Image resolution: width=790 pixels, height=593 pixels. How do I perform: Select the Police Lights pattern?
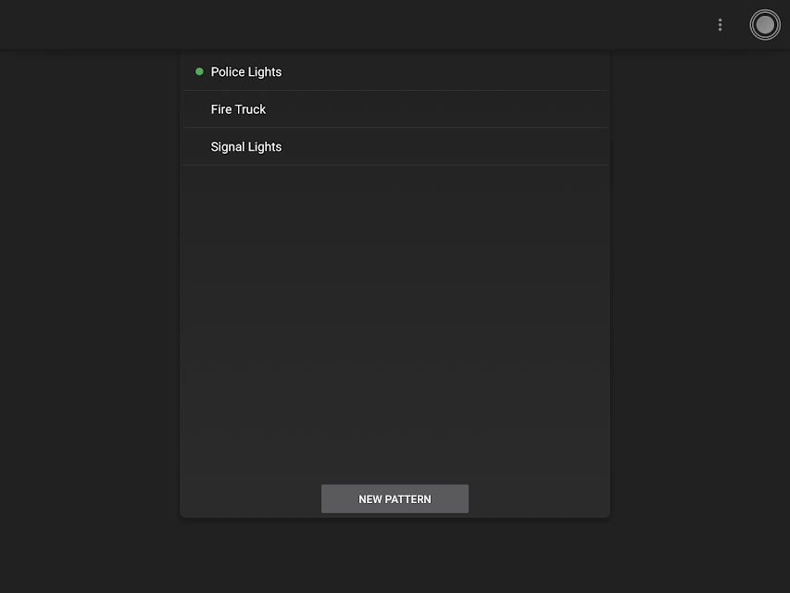point(395,71)
